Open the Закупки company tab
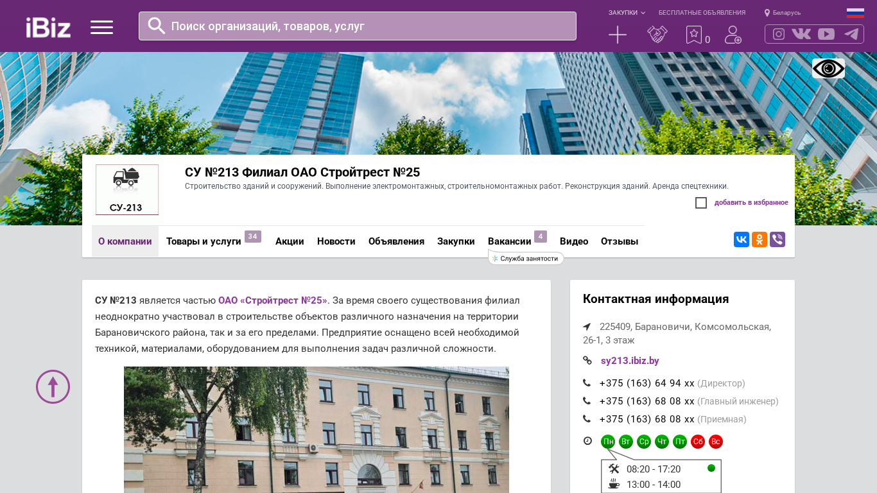Viewport: 877px width, 493px height. (x=456, y=241)
